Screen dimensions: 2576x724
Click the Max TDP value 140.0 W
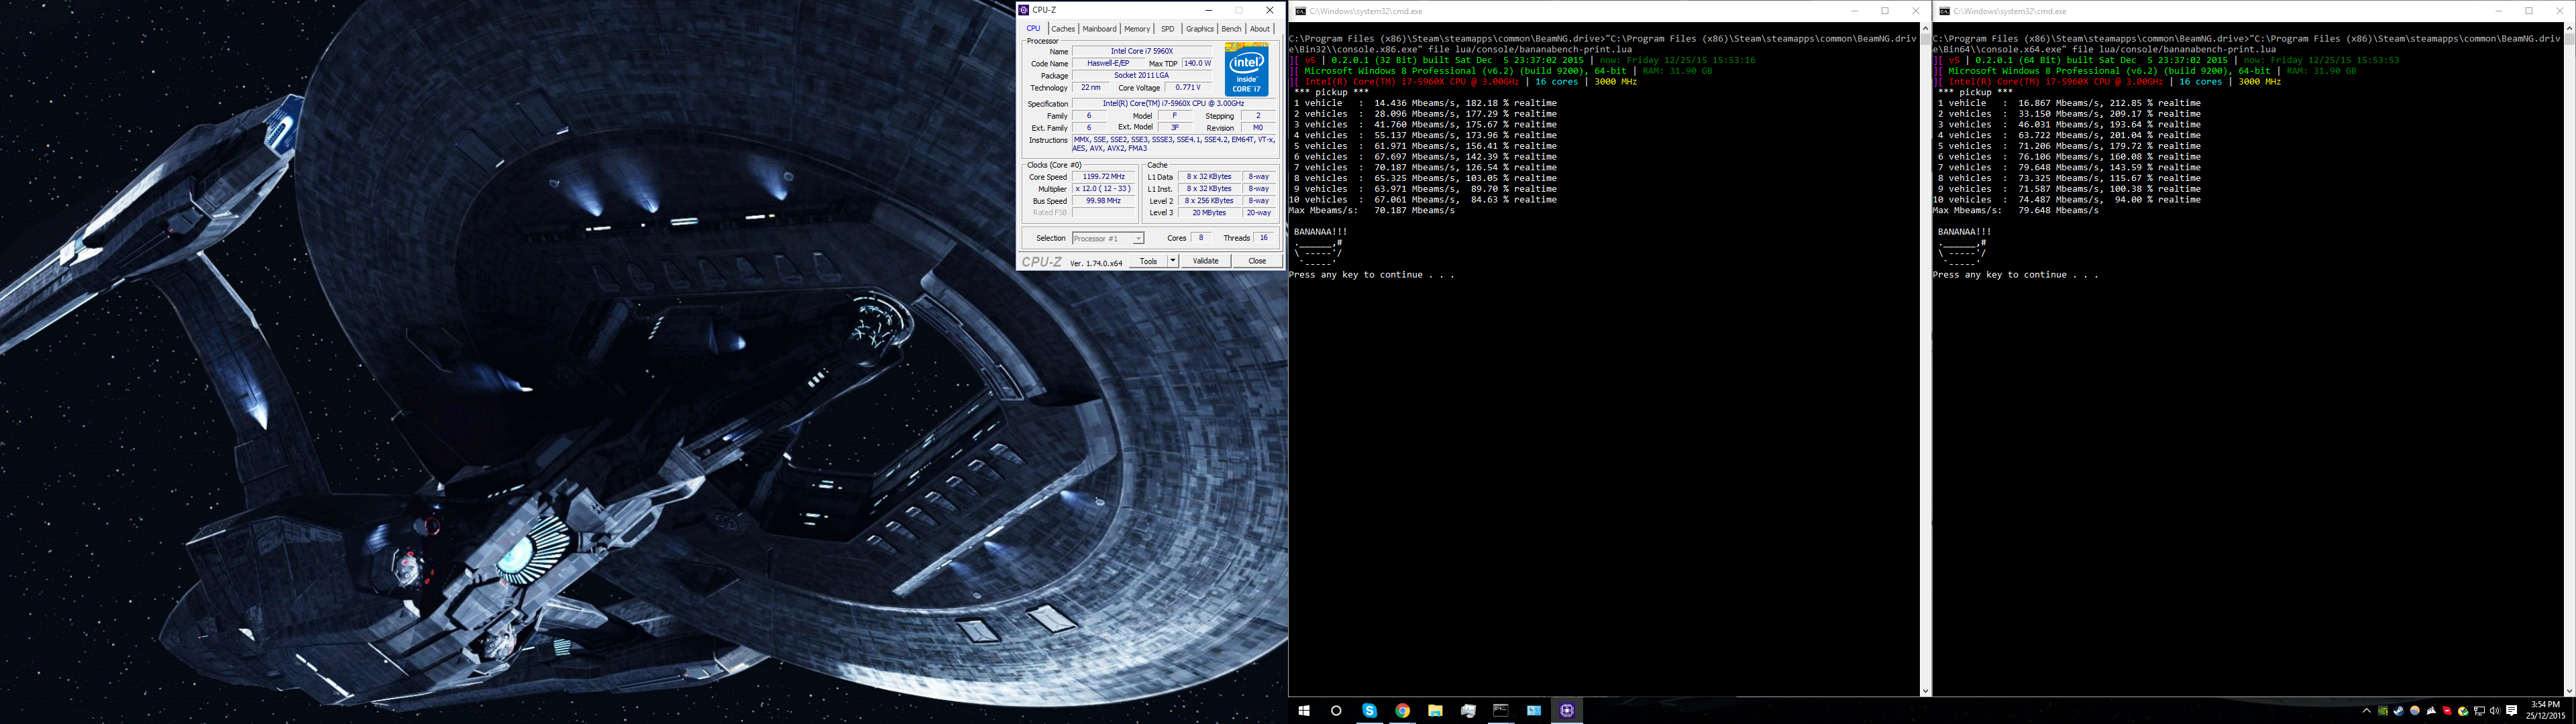click(1197, 63)
